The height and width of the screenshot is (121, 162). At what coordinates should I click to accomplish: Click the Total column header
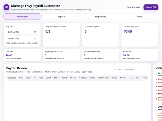pyautogui.click(x=145, y=78)
